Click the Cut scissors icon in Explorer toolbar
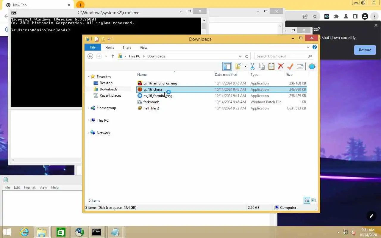The height and width of the screenshot is (238, 381). pyautogui.click(x=252, y=66)
